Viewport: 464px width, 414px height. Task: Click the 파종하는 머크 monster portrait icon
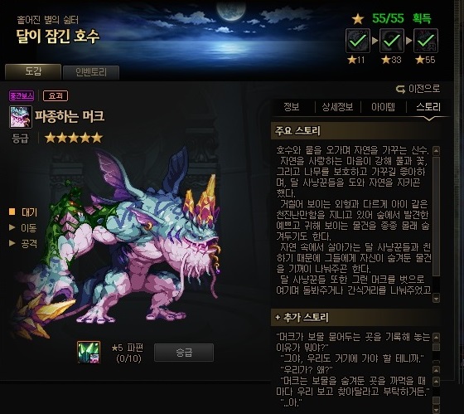pyautogui.click(x=21, y=117)
